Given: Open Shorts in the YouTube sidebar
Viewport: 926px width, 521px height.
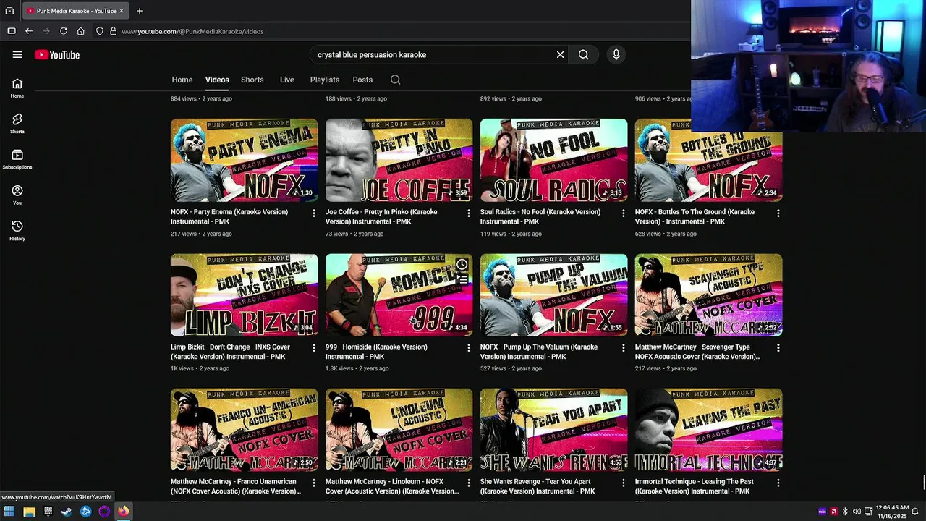Looking at the screenshot, I should [17, 123].
